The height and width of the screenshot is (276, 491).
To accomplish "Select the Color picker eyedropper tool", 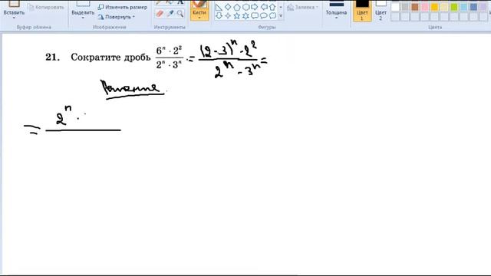I will point(170,14).
